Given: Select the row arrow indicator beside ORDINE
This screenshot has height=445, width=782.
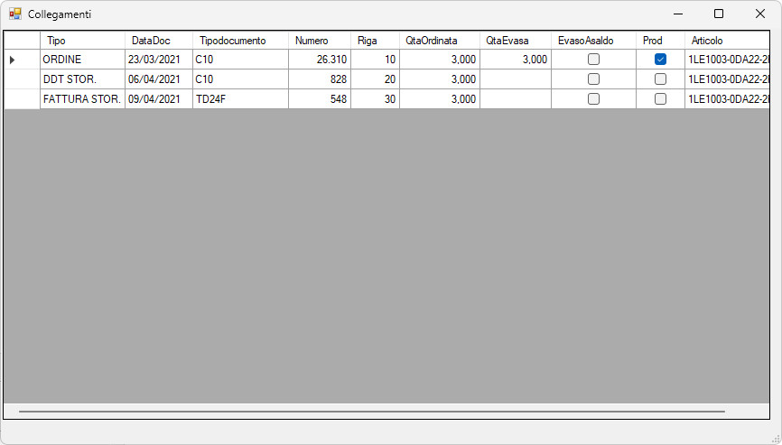Looking at the screenshot, I should click(13, 60).
